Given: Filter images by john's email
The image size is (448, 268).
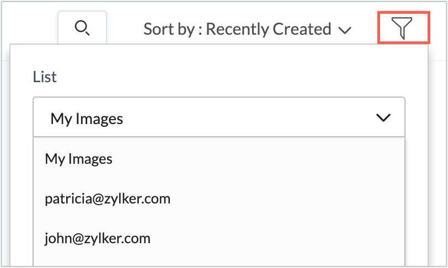Looking at the screenshot, I should (x=98, y=238).
